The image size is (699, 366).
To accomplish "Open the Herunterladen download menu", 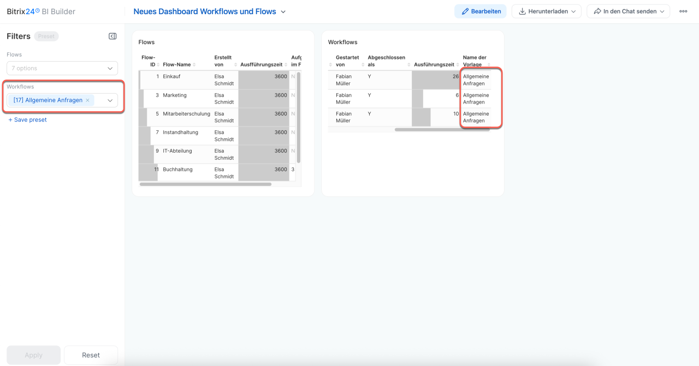I will 547,11.
